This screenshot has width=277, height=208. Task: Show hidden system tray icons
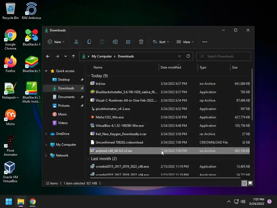point(229,201)
